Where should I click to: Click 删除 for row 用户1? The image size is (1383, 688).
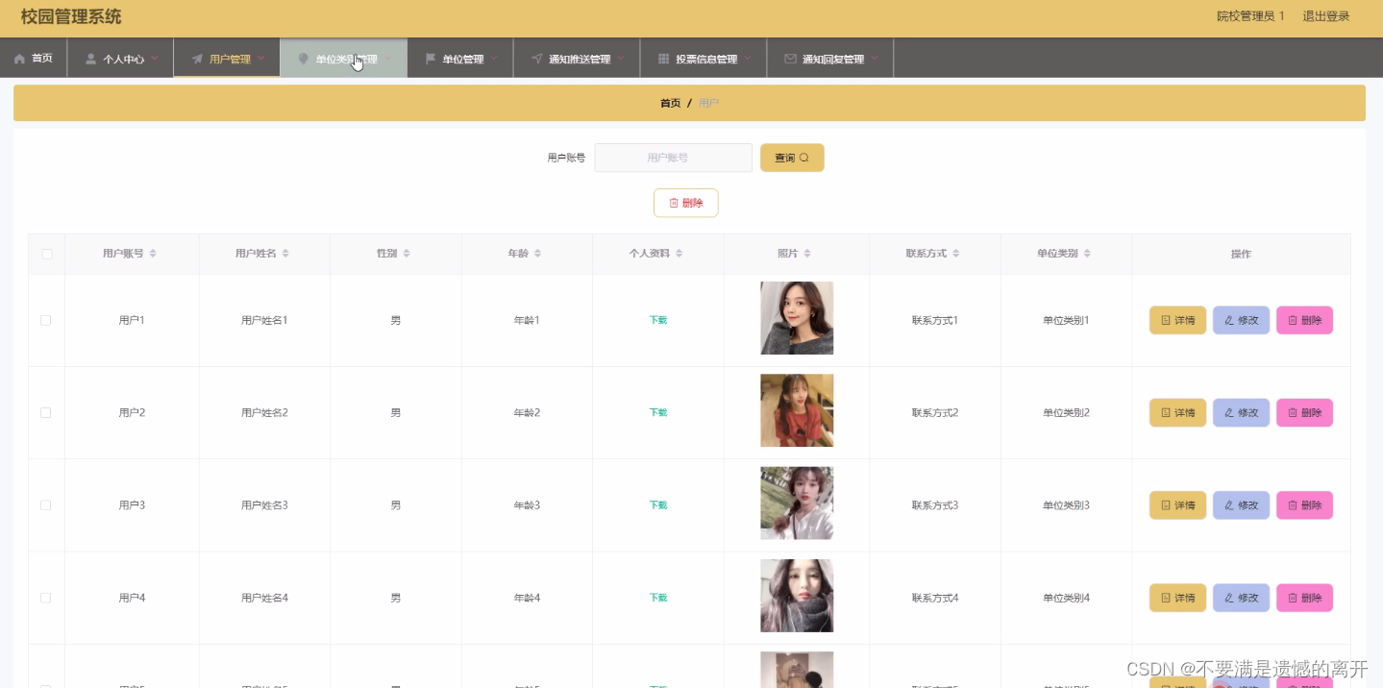(1304, 320)
